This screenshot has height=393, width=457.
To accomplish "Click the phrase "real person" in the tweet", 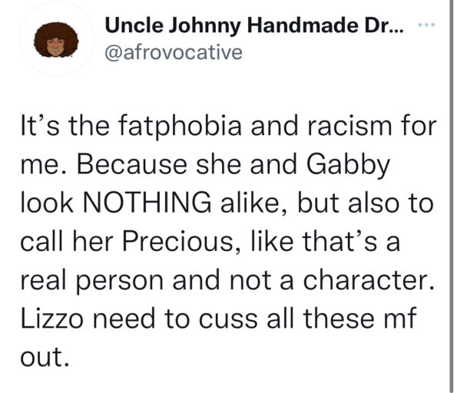I will [92, 281].
